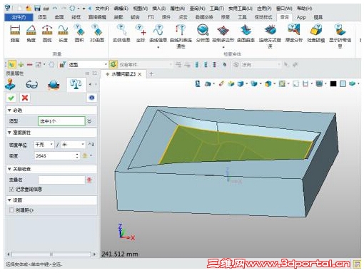Open the 文件(F) blue ribbon tab
364x273 pixels.
point(19,17)
